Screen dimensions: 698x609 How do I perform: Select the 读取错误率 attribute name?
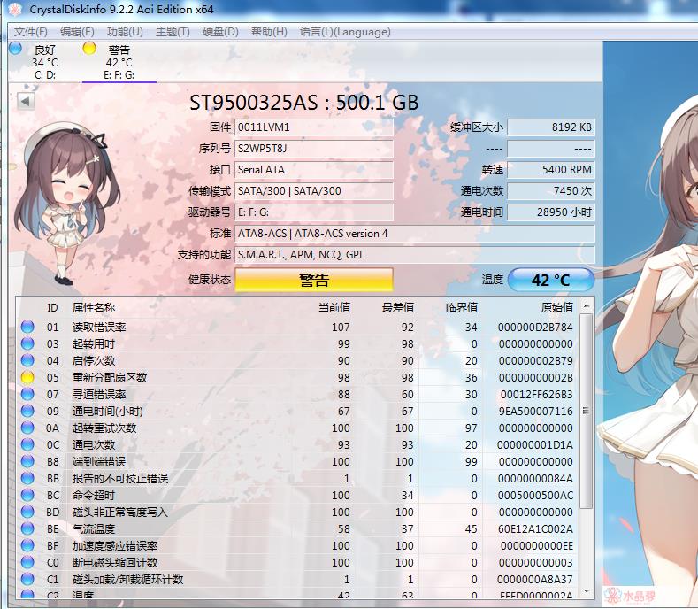pyautogui.click(x=99, y=327)
